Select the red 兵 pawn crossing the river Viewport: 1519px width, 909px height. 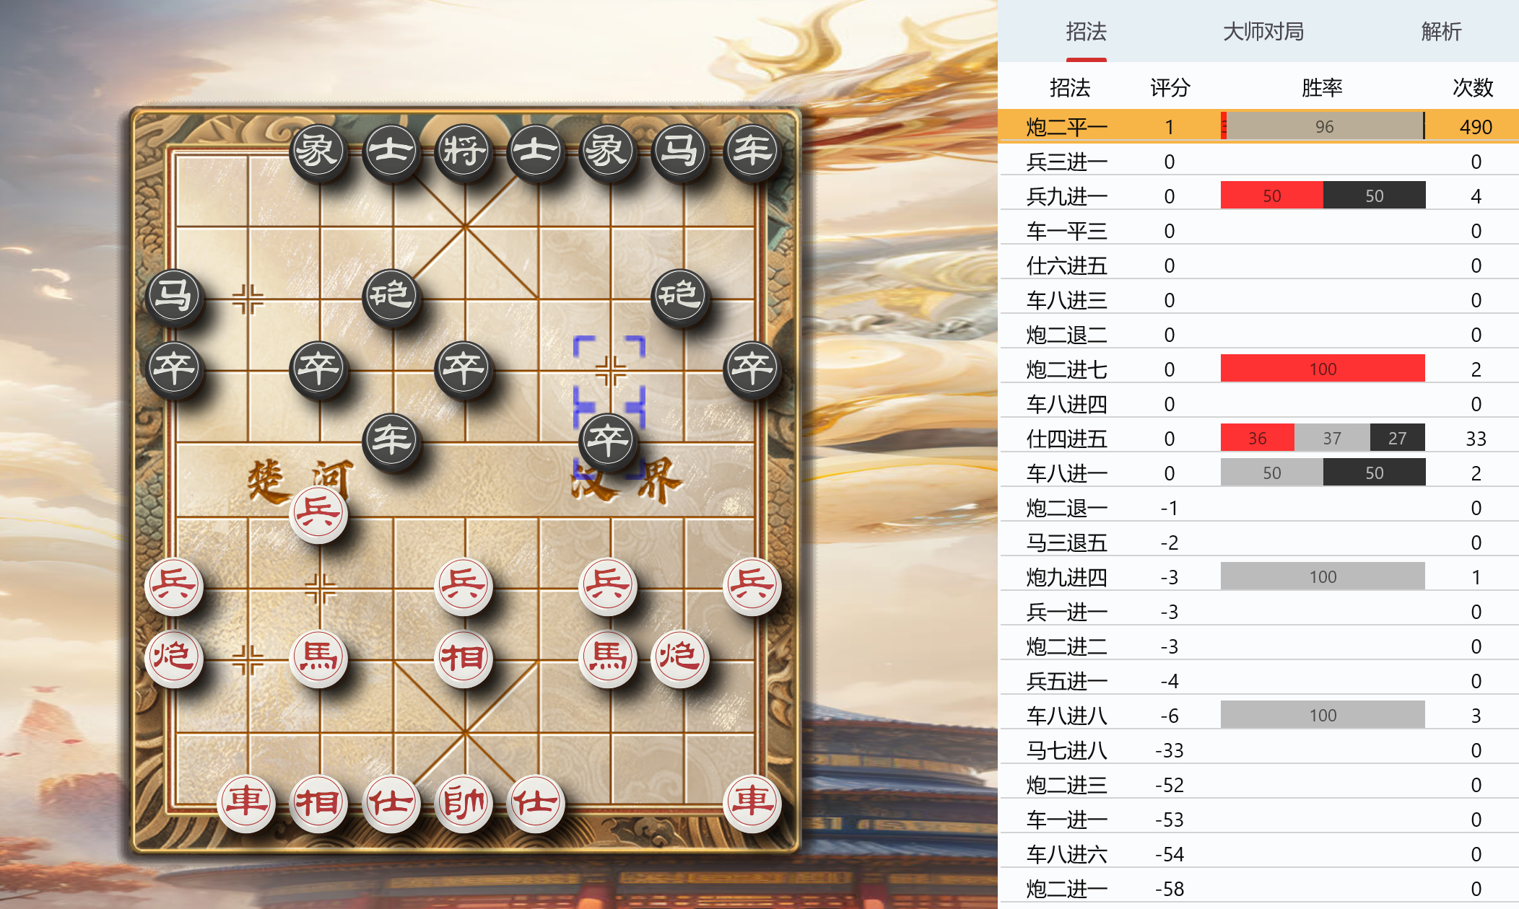coord(318,514)
